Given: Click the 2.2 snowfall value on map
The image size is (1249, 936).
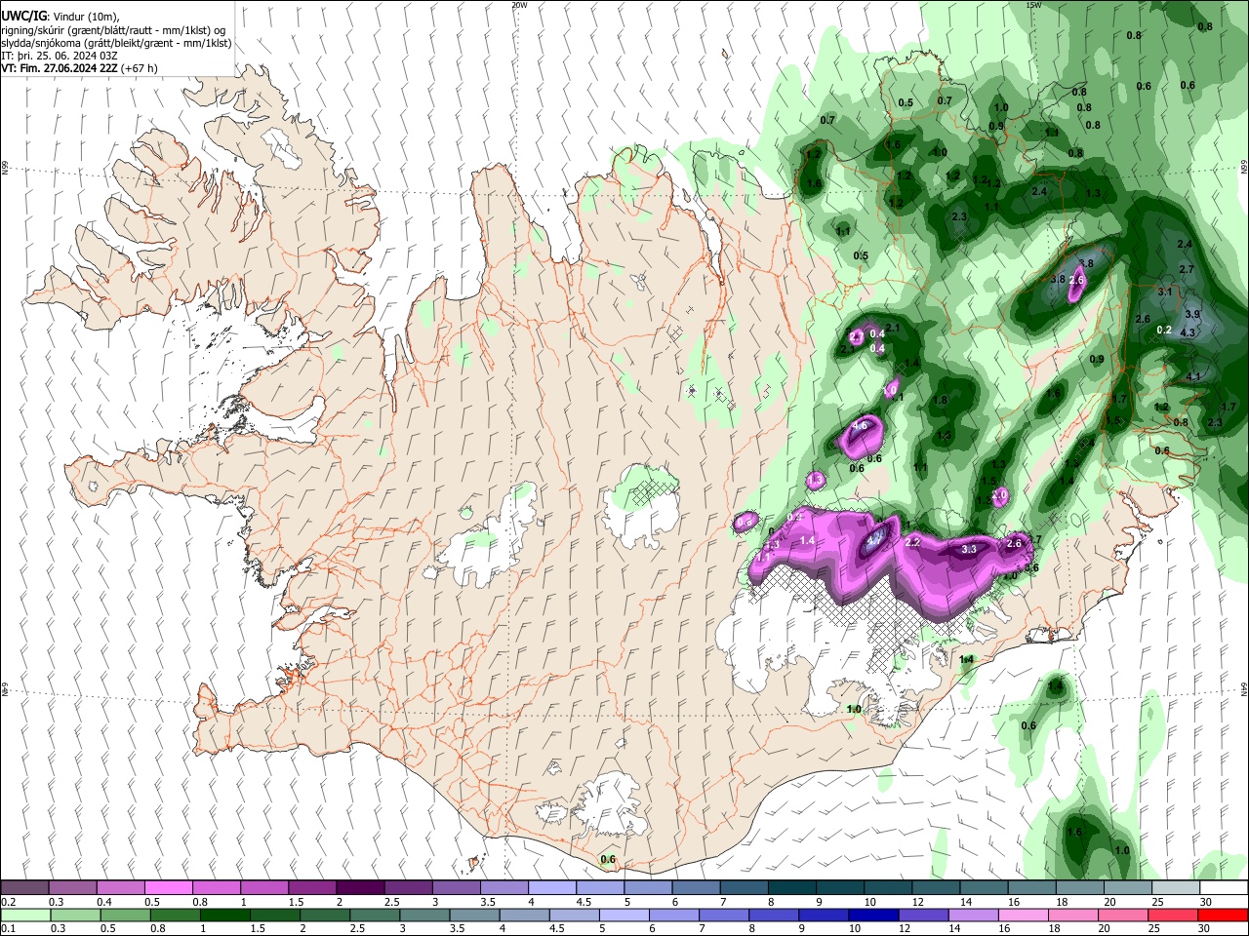Looking at the screenshot, I should 913,541.
